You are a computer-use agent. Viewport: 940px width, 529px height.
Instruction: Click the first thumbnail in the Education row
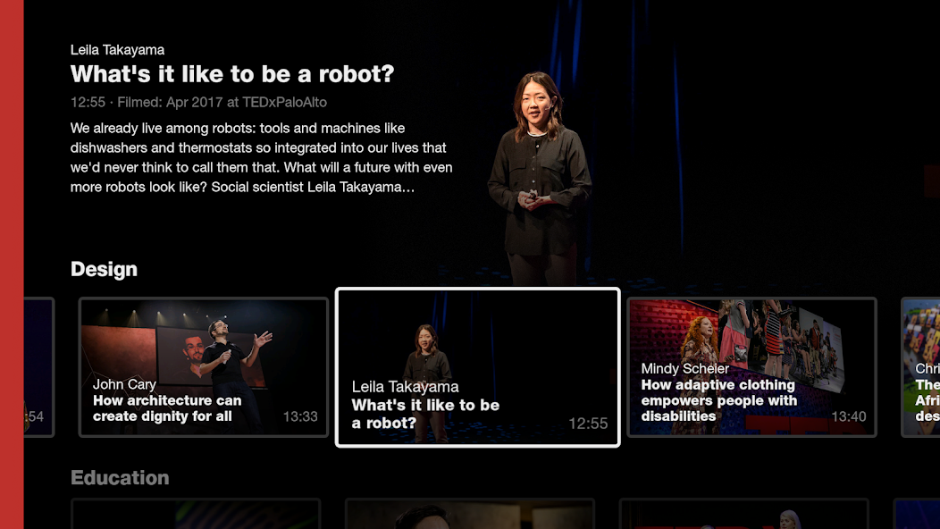[x=197, y=516]
